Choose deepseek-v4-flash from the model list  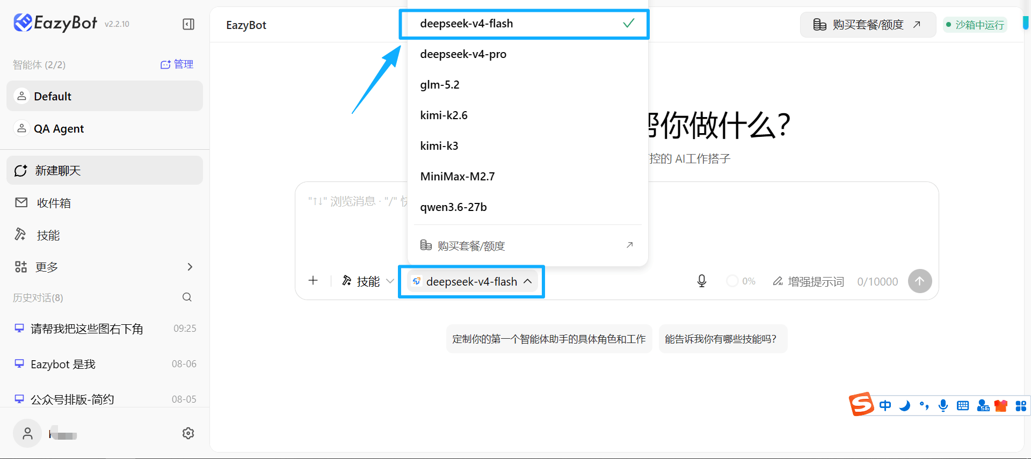tap(527, 24)
